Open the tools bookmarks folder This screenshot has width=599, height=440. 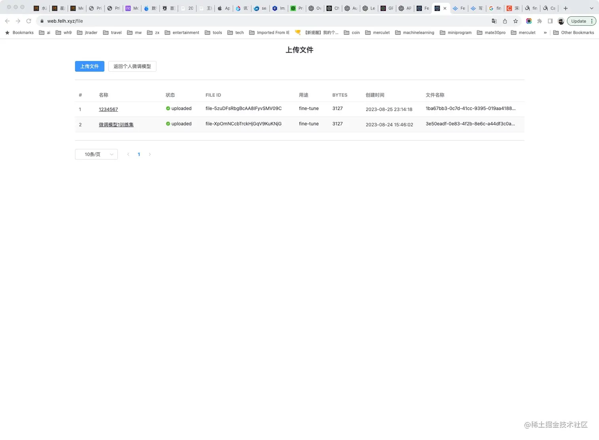(x=214, y=32)
